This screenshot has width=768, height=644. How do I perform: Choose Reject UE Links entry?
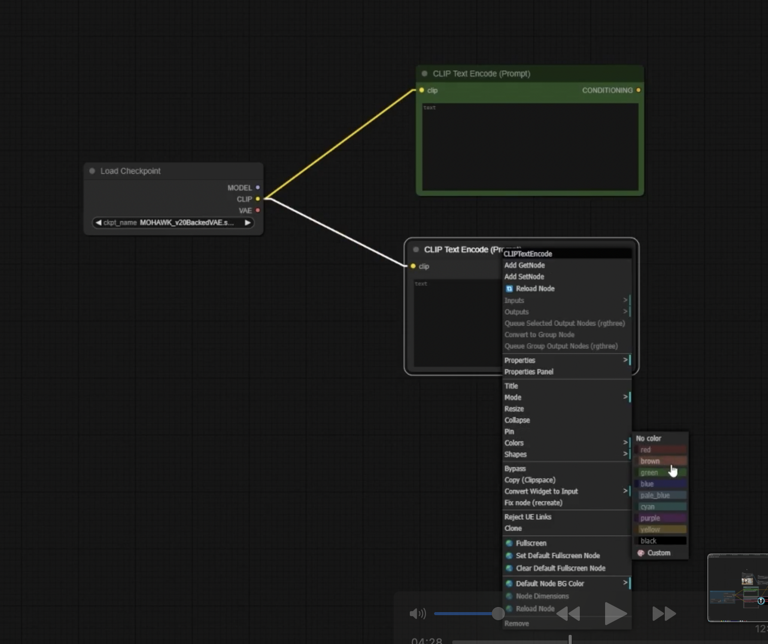click(x=567, y=517)
